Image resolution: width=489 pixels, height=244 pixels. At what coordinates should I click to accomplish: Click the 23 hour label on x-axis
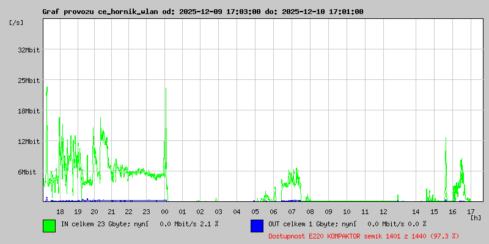coord(146,212)
